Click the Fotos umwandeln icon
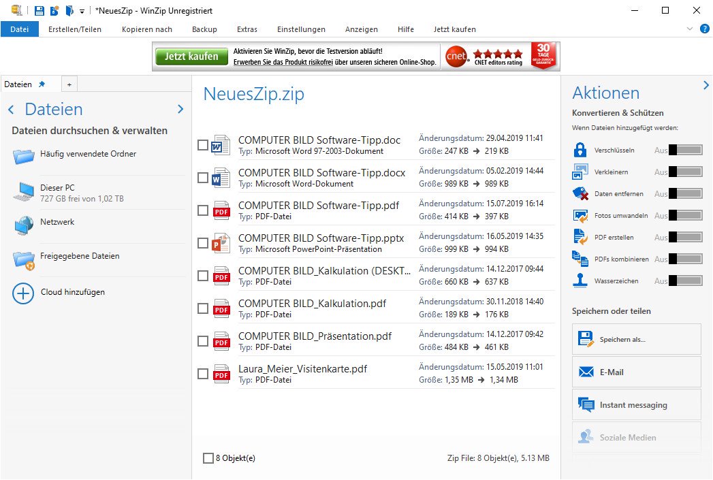This screenshot has height=480, width=713. [580, 215]
